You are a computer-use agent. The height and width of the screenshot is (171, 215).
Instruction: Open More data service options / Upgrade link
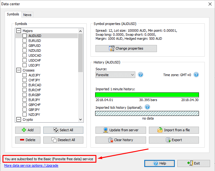31,165
